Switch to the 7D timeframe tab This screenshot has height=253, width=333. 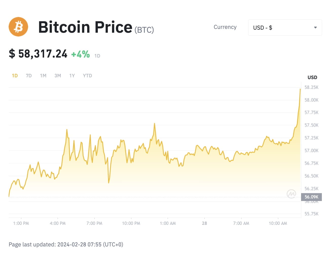pos(29,75)
